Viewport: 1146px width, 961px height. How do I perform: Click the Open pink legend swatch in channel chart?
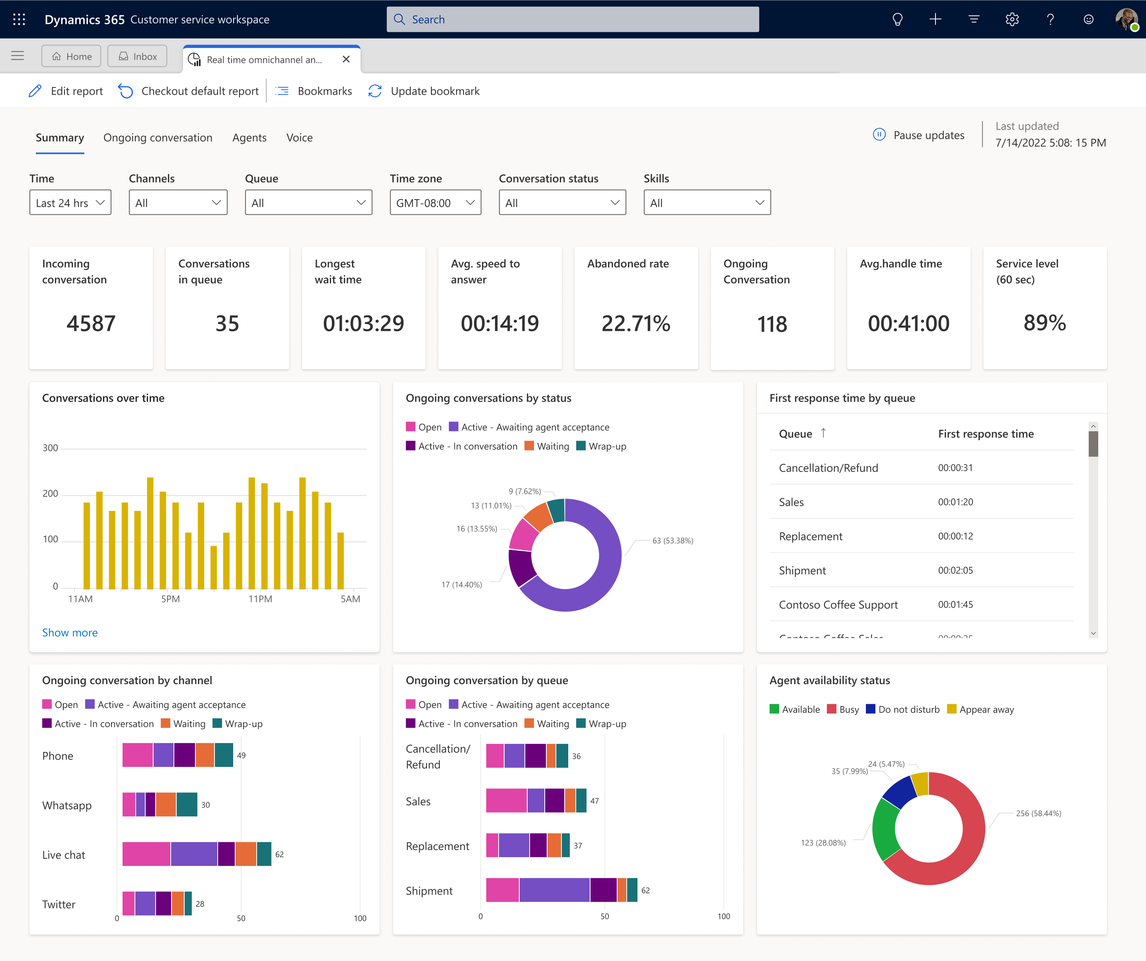(47, 705)
